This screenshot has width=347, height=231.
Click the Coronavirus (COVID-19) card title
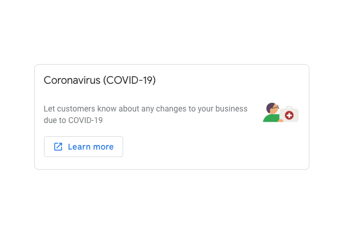[x=100, y=80]
